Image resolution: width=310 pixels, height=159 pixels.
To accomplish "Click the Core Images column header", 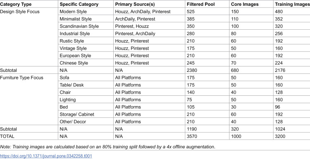I will click(x=245, y=5).
